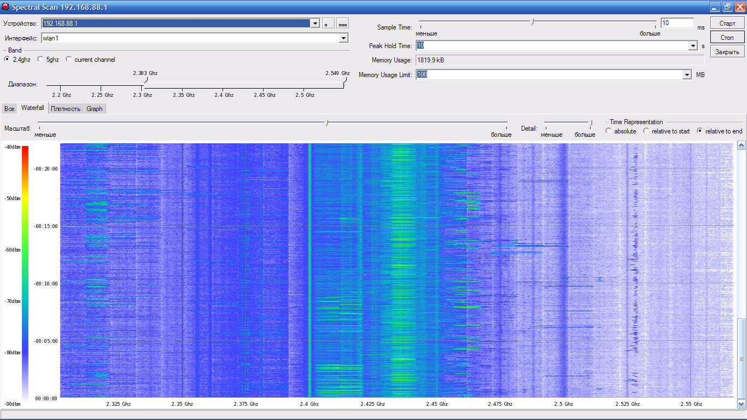Click the dBm color scale gradient bar
Viewport: 747px width, 420px height.
pyautogui.click(x=25, y=275)
